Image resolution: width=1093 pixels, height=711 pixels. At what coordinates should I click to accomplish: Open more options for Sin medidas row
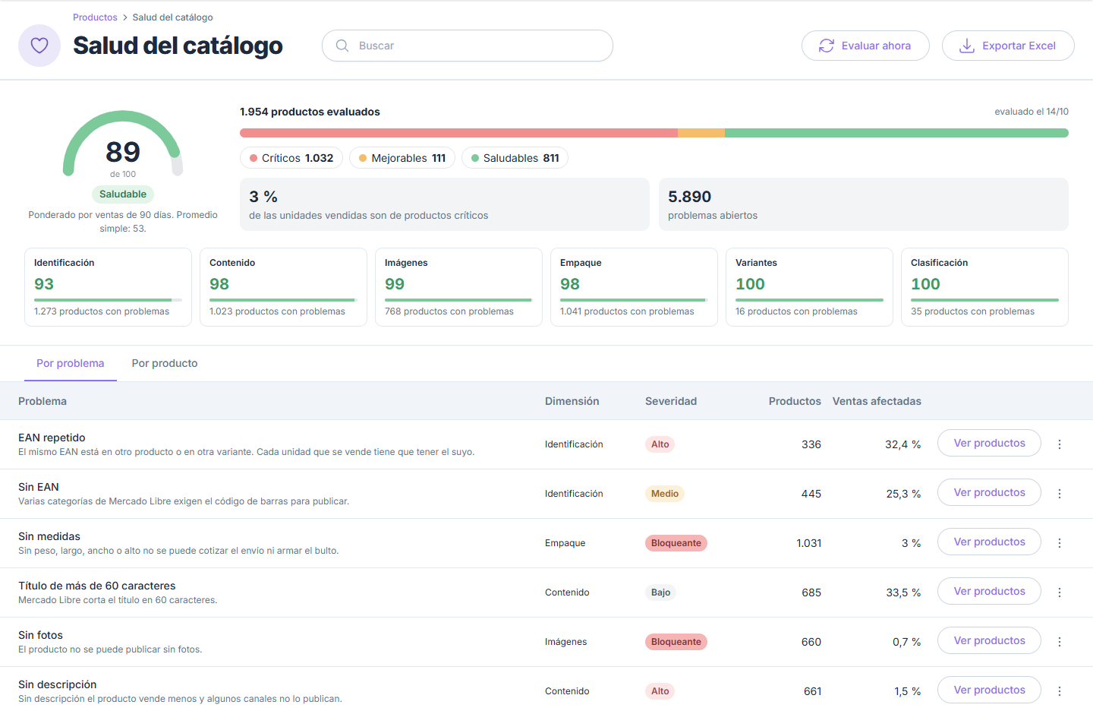[1060, 543]
